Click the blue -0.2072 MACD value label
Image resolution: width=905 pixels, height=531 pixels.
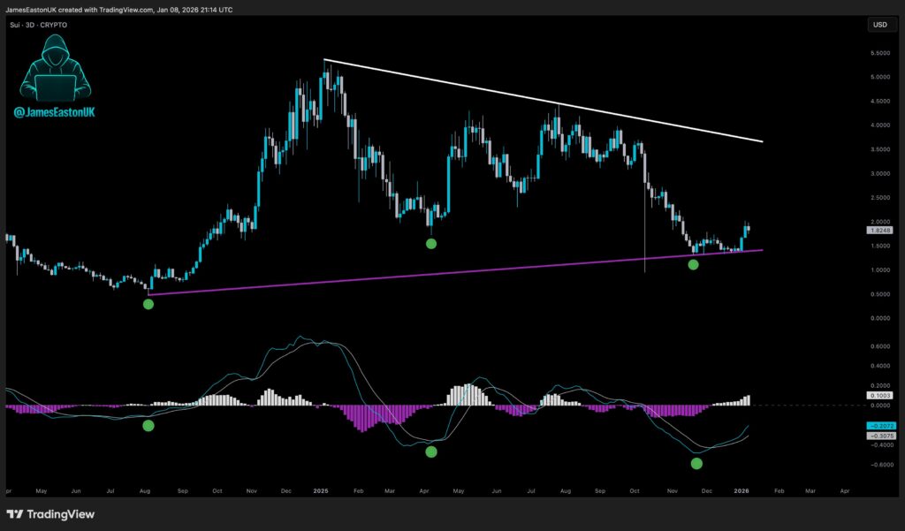[880, 426]
